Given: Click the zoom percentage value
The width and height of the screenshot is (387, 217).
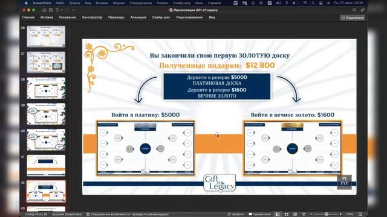Looking at the screenshot, I should [x=350, y=215].
